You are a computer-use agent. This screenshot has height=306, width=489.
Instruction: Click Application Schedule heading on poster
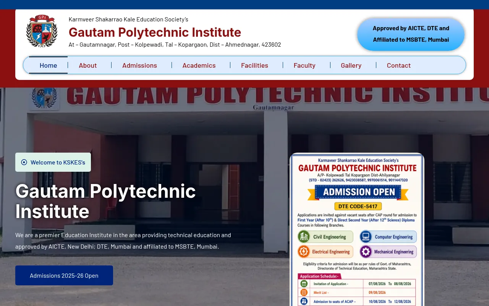pyautogui.click(x=319, y=276)
